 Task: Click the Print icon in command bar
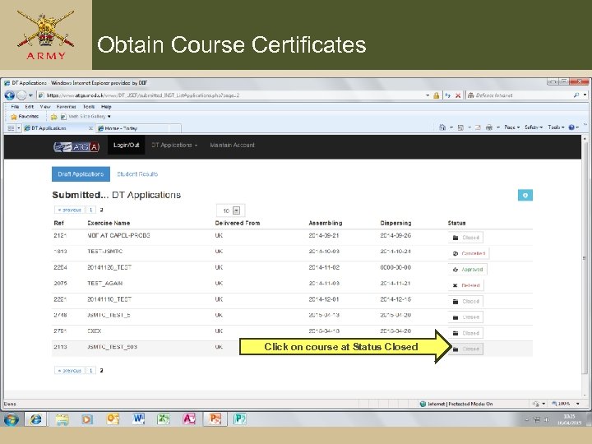489,127
